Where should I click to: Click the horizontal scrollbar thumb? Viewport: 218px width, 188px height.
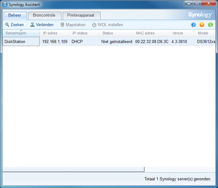(x=73, y=169)
